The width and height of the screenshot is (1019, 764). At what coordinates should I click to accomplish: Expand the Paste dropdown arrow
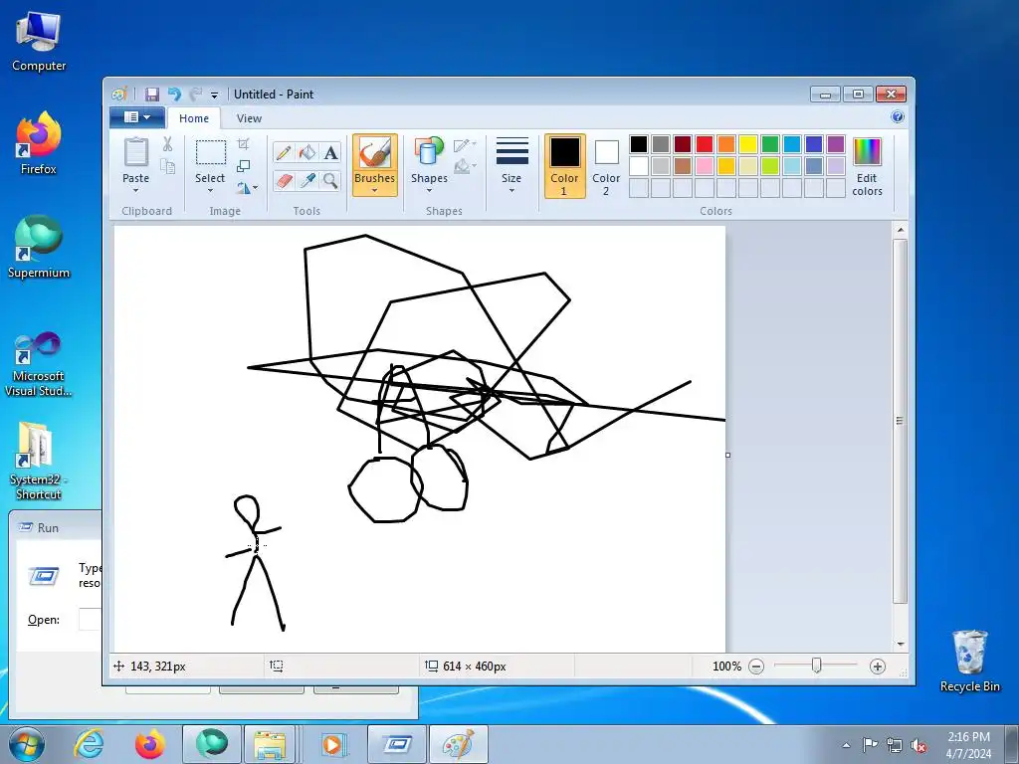pyautogui.click(x=135, y=190)
